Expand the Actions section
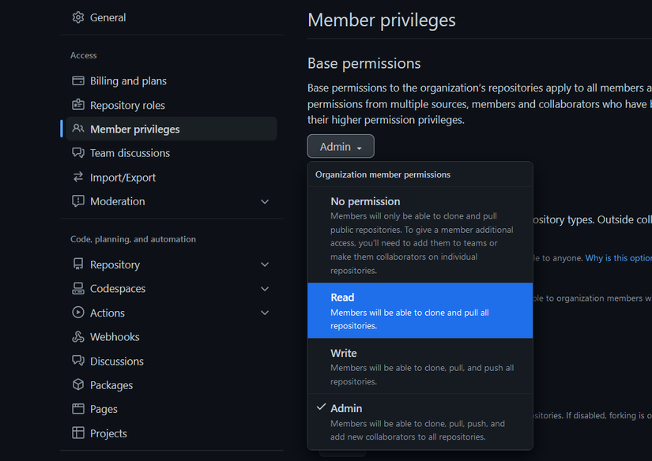 pyautogui.click(x=265, y=313)
